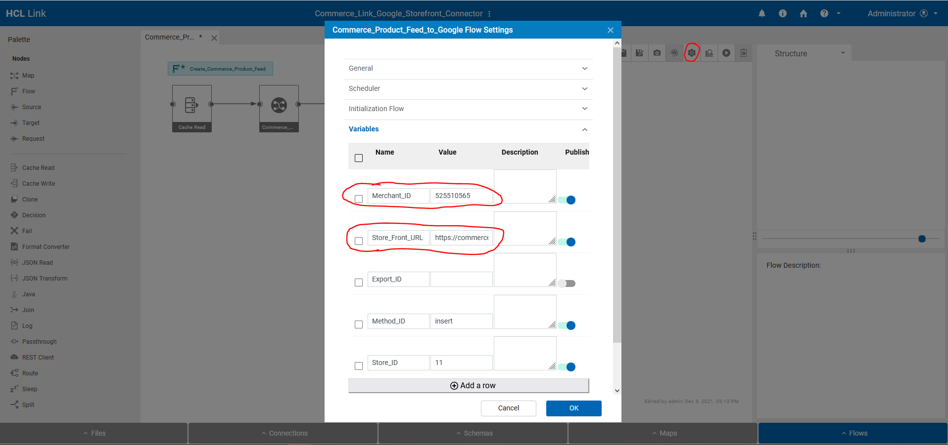
Task: Pick the Cache Write node in palette
Action: pyautogui.click(x=33, y=184)
